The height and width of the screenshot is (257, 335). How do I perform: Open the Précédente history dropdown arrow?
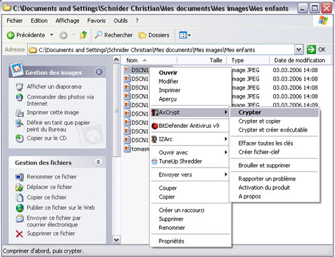pos(51,35)
